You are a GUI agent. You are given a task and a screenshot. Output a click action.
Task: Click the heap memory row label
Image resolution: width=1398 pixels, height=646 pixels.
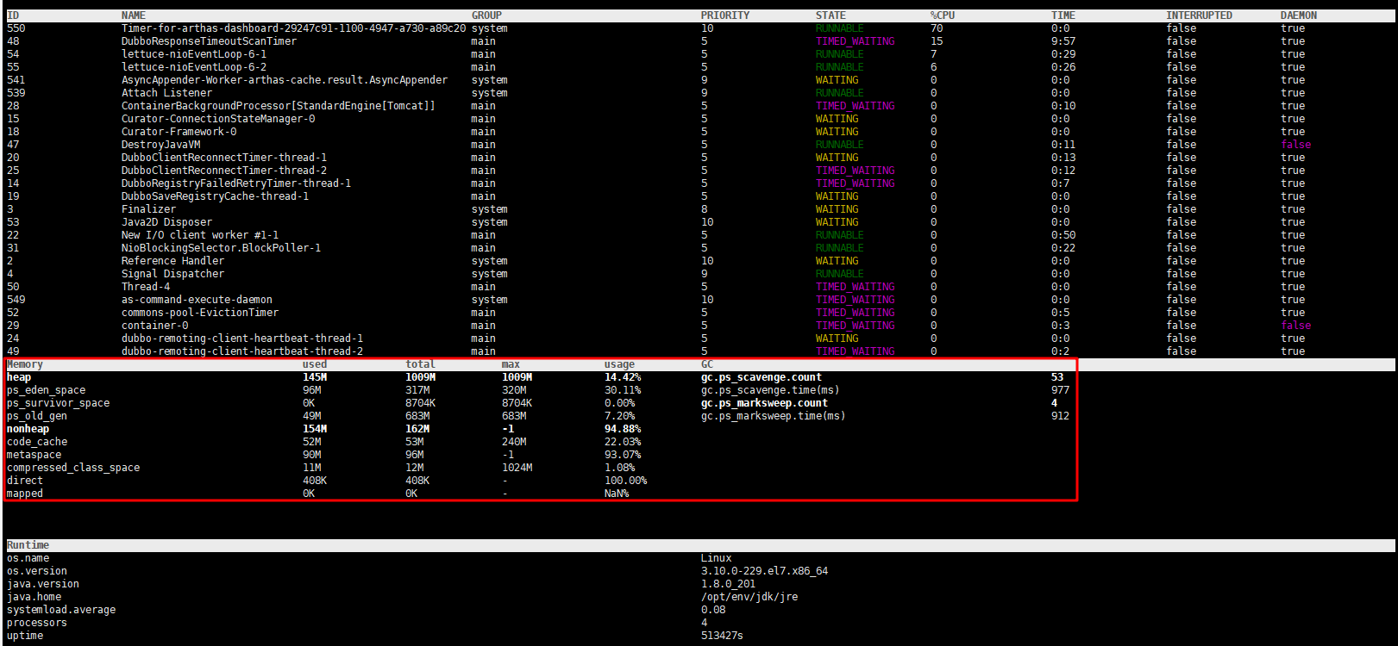click(19, 377)
